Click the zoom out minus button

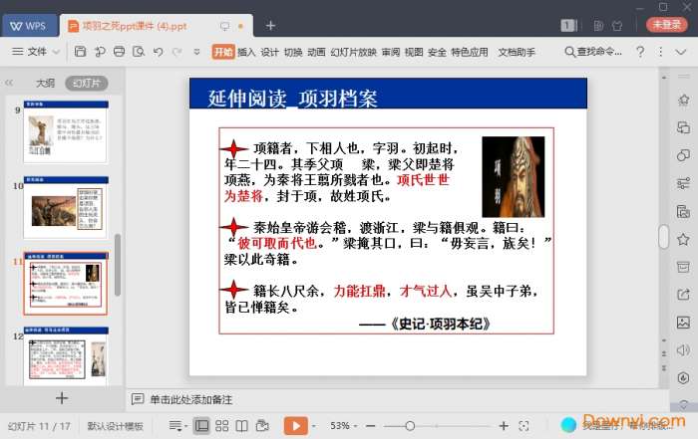(370, 426)
